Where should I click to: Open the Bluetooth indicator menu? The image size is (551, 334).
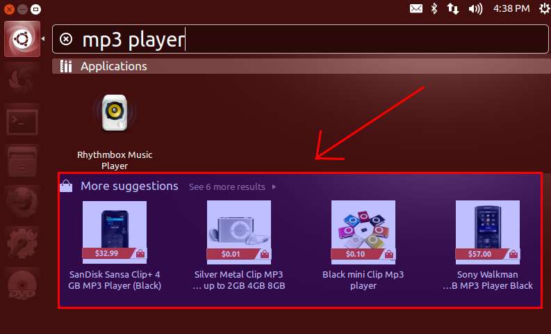pyautogui.click(x=434, y=8)
